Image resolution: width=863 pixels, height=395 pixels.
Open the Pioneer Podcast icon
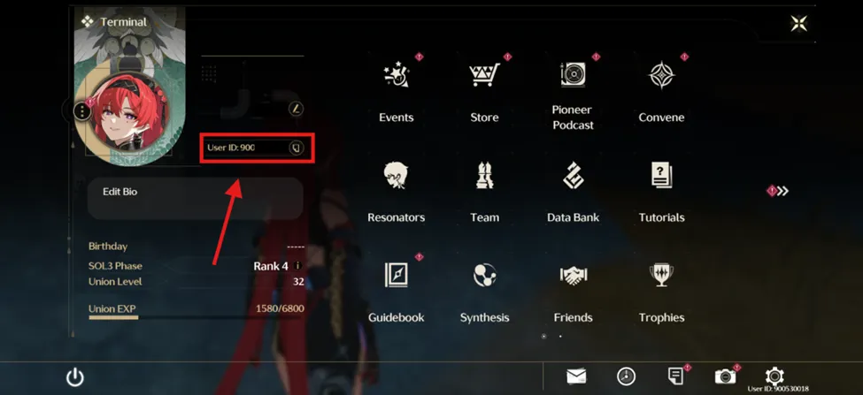pos(573,75)
